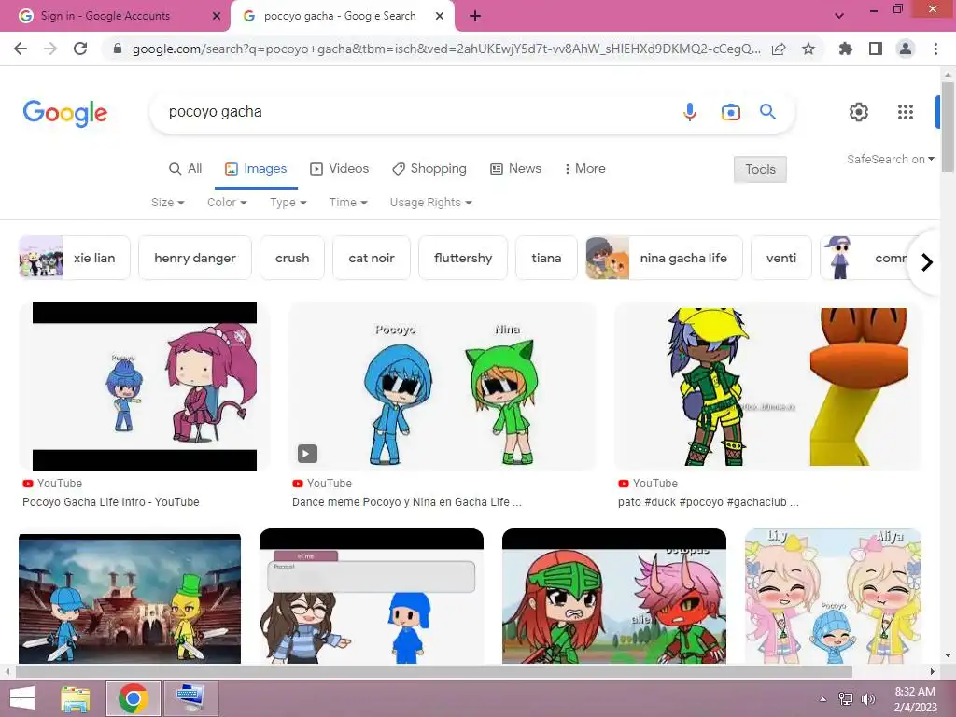The image size is (956, 717).
Task: Close the pocoyo gacha search tab
Action: coord(440,16)
